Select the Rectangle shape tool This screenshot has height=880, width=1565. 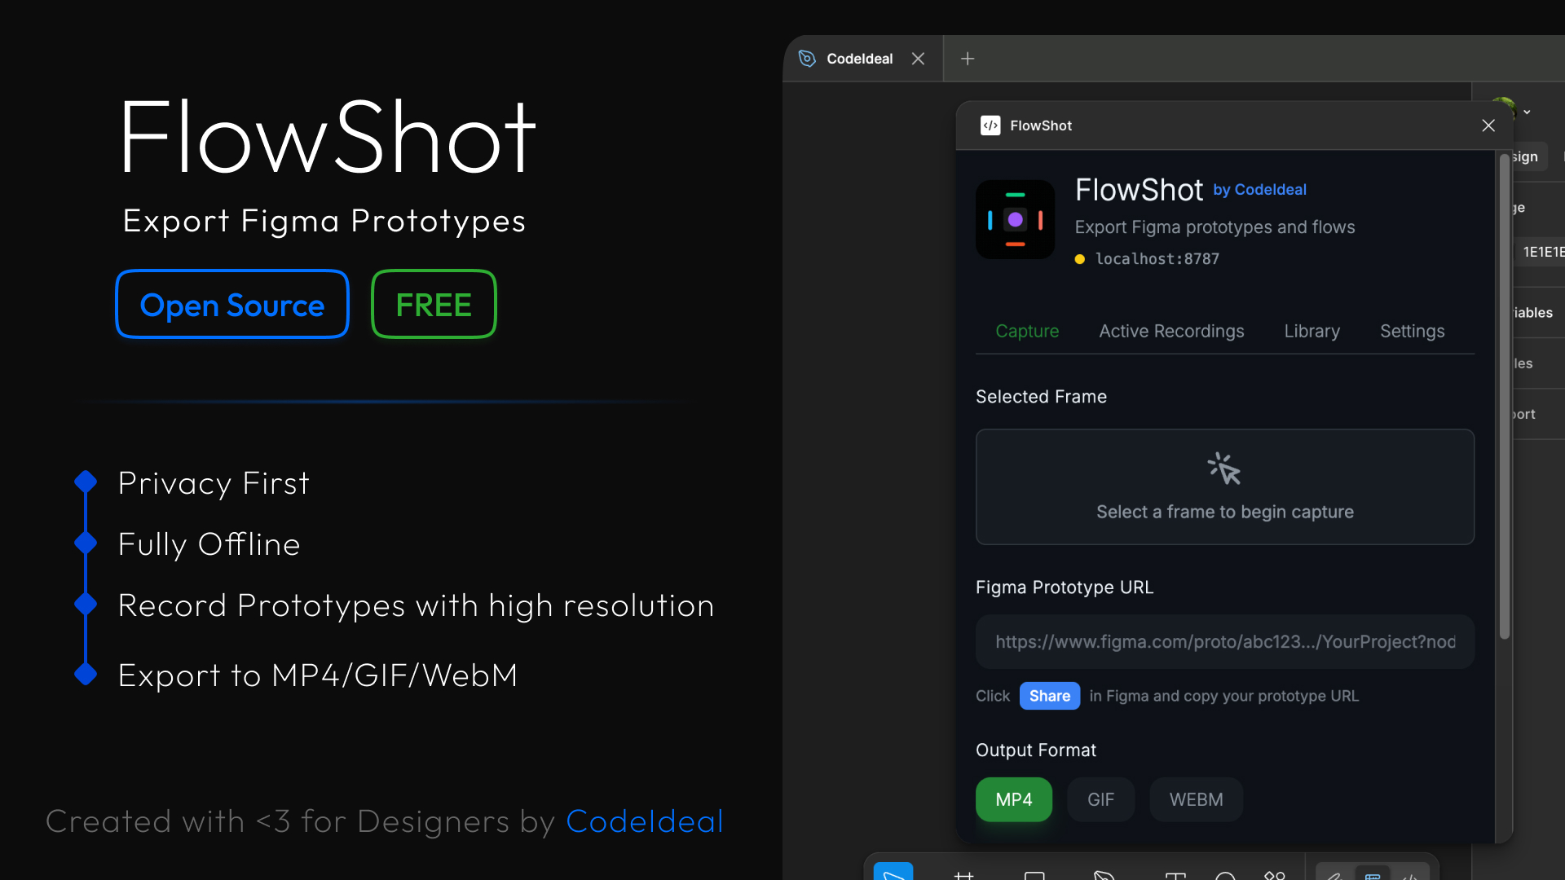(1033, 875)
